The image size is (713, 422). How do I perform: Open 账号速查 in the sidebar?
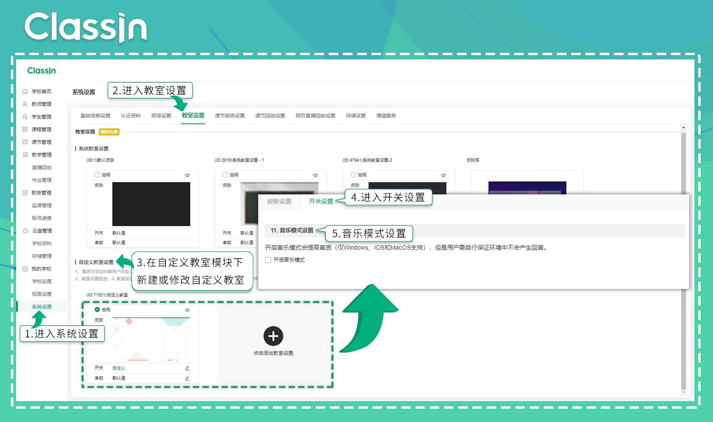[42, 218]
